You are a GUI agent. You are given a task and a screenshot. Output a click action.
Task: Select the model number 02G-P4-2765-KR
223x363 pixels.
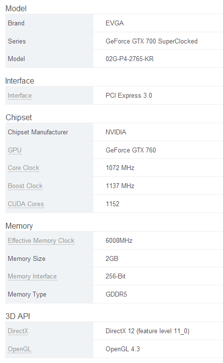coord(130,59)
